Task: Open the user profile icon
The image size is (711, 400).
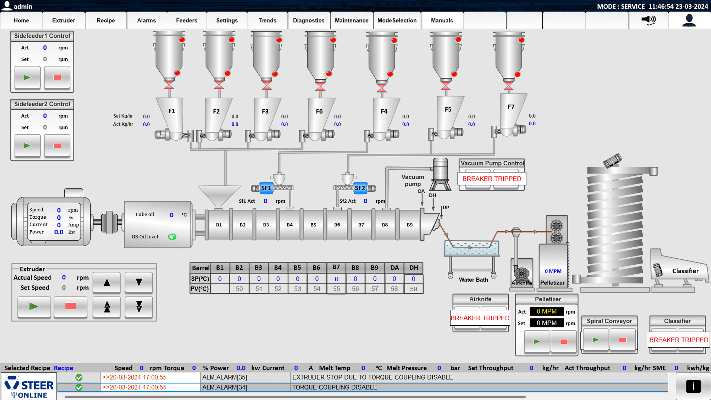Action: pyautogui.click(x=689, y=20)
